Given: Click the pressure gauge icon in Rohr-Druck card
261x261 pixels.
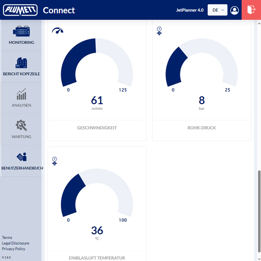Looking at the screenshot, I should (159, 31).
